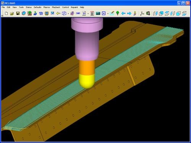Maximize the NCL/MMS window

184,3
